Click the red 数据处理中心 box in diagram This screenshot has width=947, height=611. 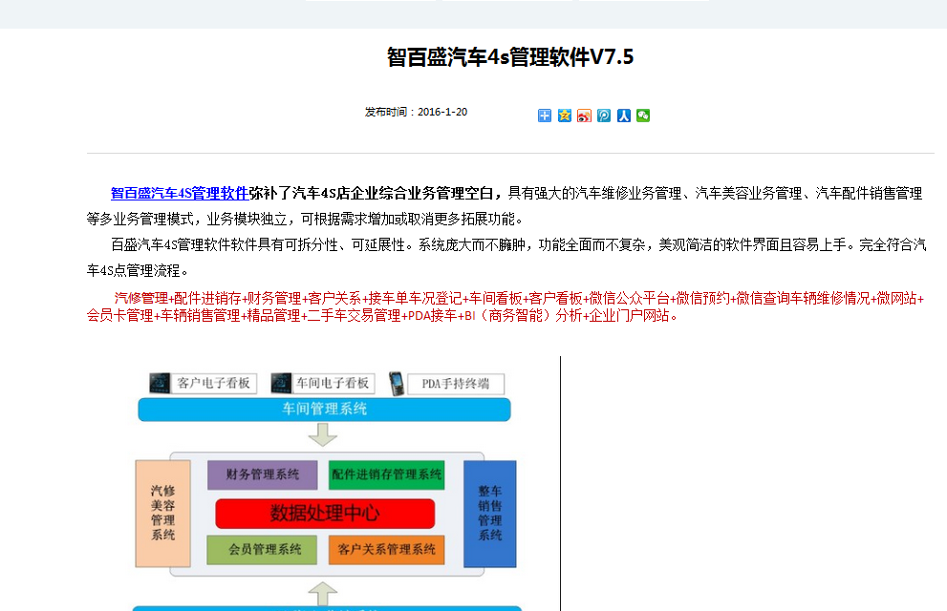(x=325, y=514)
